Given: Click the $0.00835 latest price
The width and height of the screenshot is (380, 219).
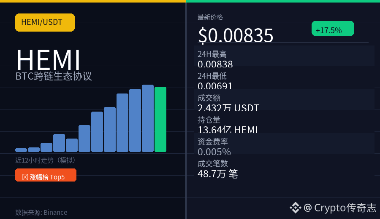Looking at the screenshot, I should click(236, 35).
